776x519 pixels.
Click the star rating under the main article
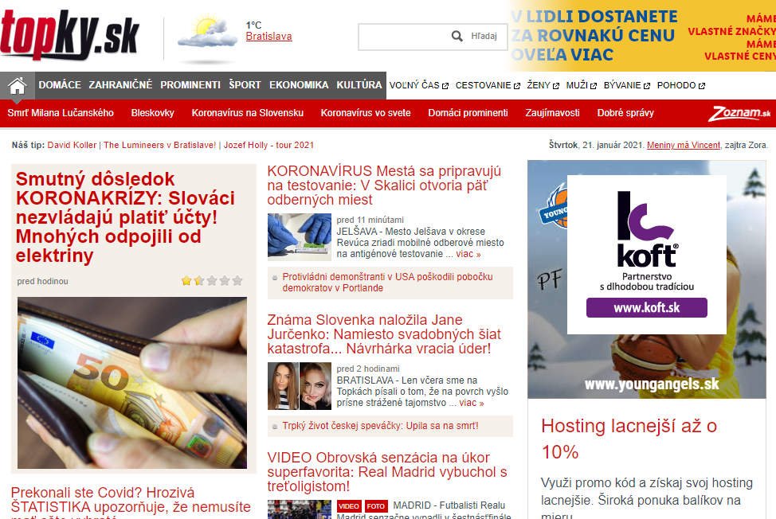[x=212, y=281]
